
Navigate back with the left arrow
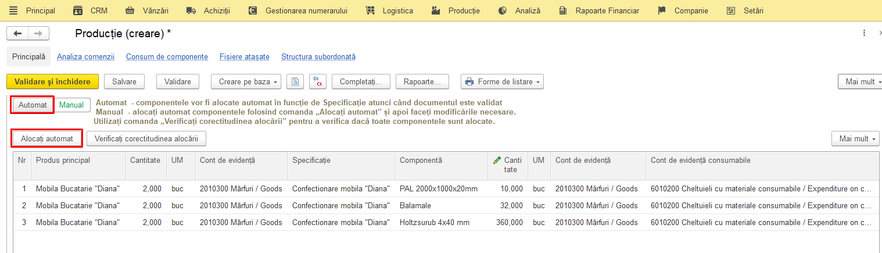click(x=17, y=34)
